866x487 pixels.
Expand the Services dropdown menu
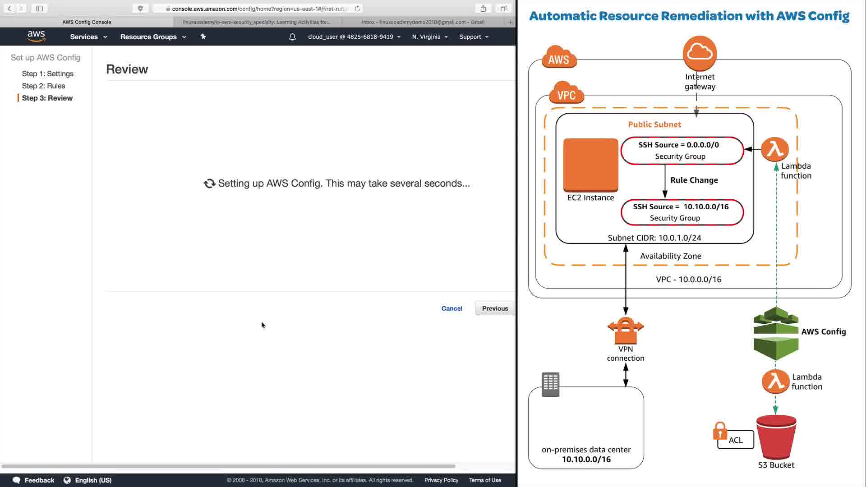(x=88, y=37)
